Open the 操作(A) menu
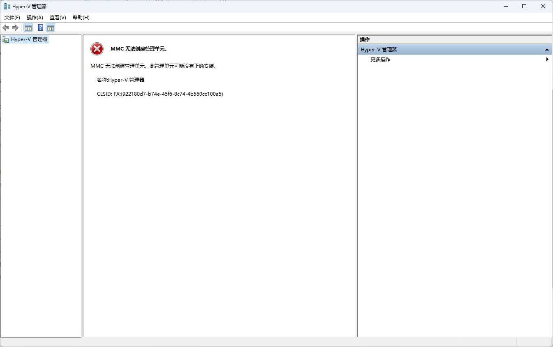The width and height of the screenshot is (553, 347). coord(35,18)
